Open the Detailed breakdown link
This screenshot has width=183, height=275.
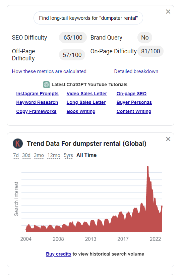click(136, 71)
